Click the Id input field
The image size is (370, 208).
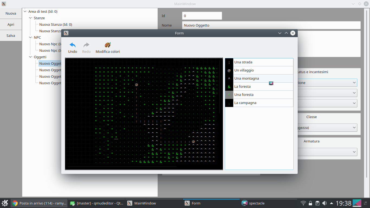tap(202, 16)
